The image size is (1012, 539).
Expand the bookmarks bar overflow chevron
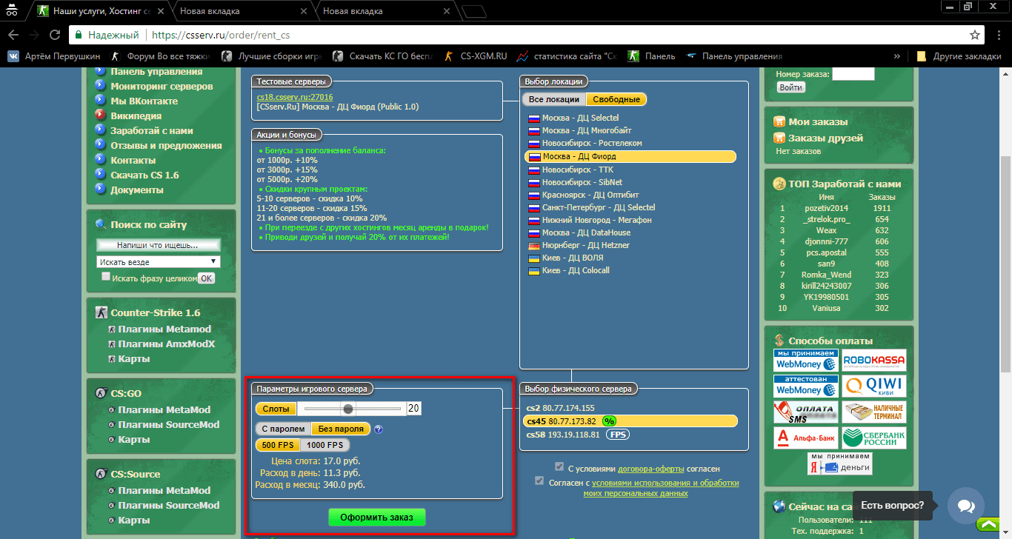pyautogui.click(x=897, y=56)
